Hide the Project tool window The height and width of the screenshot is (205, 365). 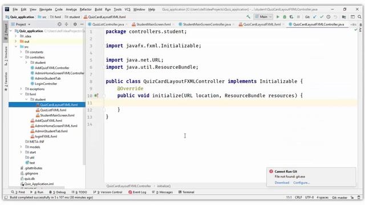pyautogui.click(x=82, y=24)
